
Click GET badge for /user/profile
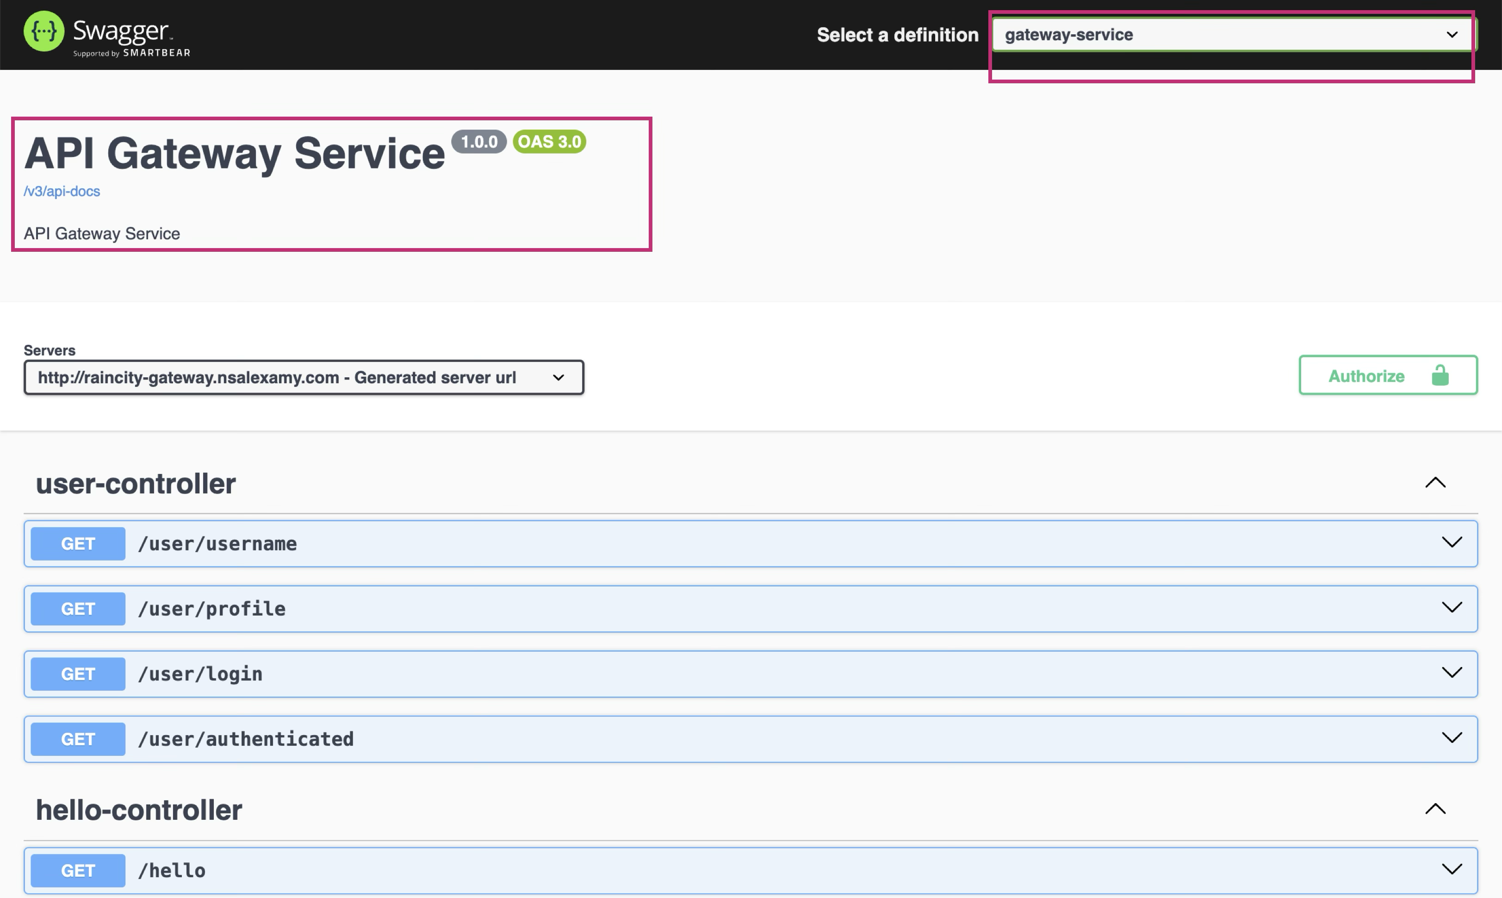coord(78,609)
